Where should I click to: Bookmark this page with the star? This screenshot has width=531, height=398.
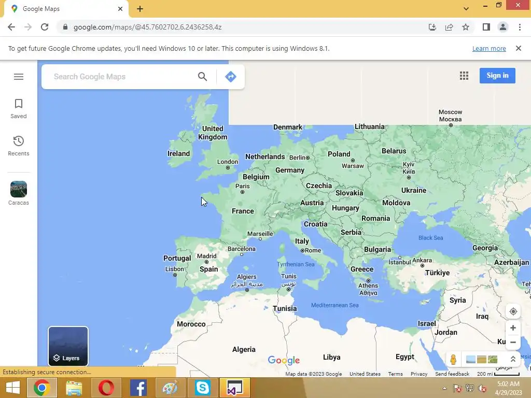pyautogui.click(x=466, y=27)
